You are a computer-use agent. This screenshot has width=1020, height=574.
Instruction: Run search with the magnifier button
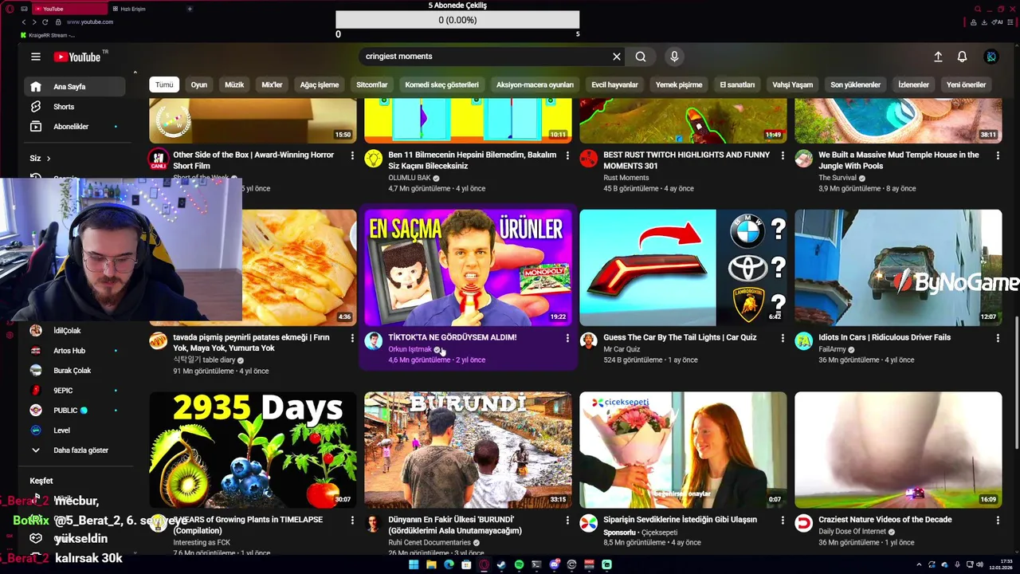coord(641,57)
